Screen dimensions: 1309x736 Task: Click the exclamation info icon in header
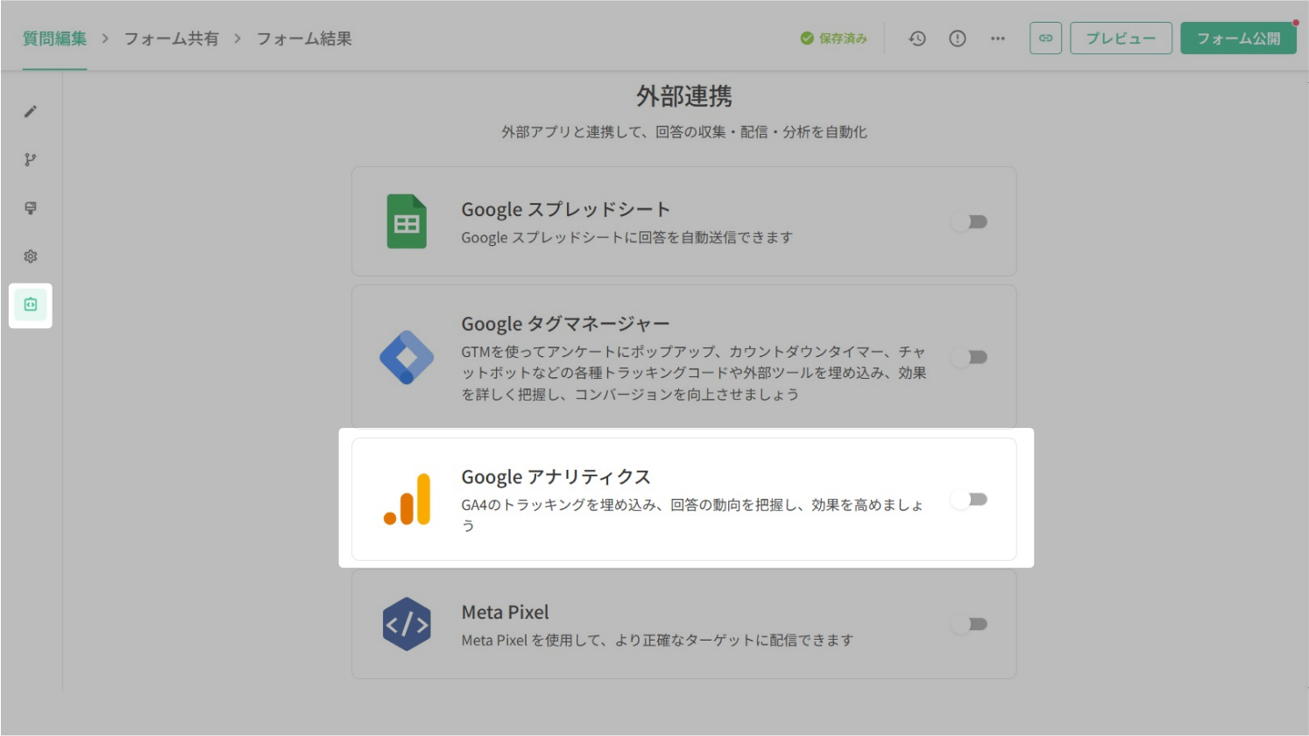pos(958,39)
